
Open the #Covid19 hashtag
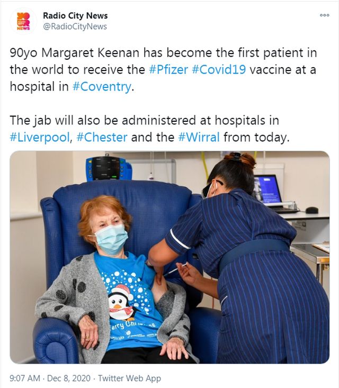[219, 69]
